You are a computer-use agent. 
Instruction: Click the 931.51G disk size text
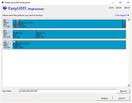pyautogui.click(x=7, y=37)
